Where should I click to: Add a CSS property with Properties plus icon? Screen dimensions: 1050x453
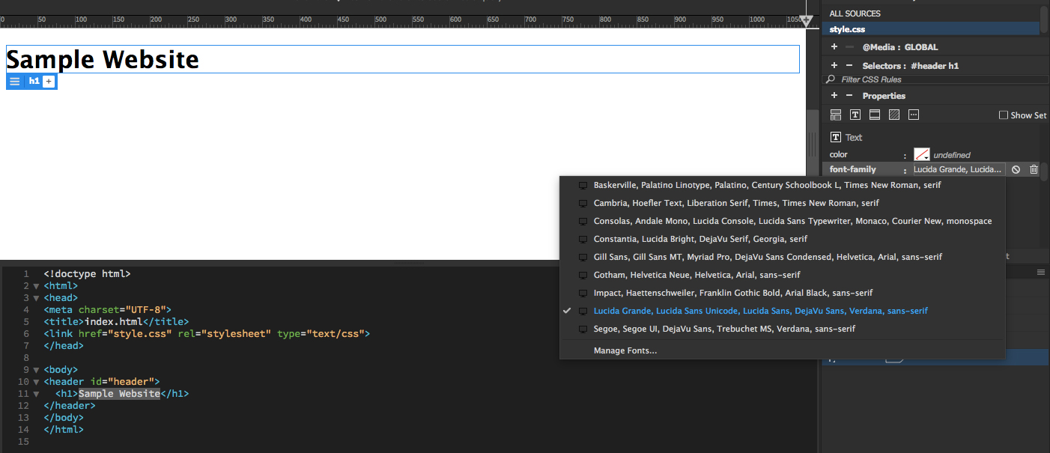pos(834,96)
